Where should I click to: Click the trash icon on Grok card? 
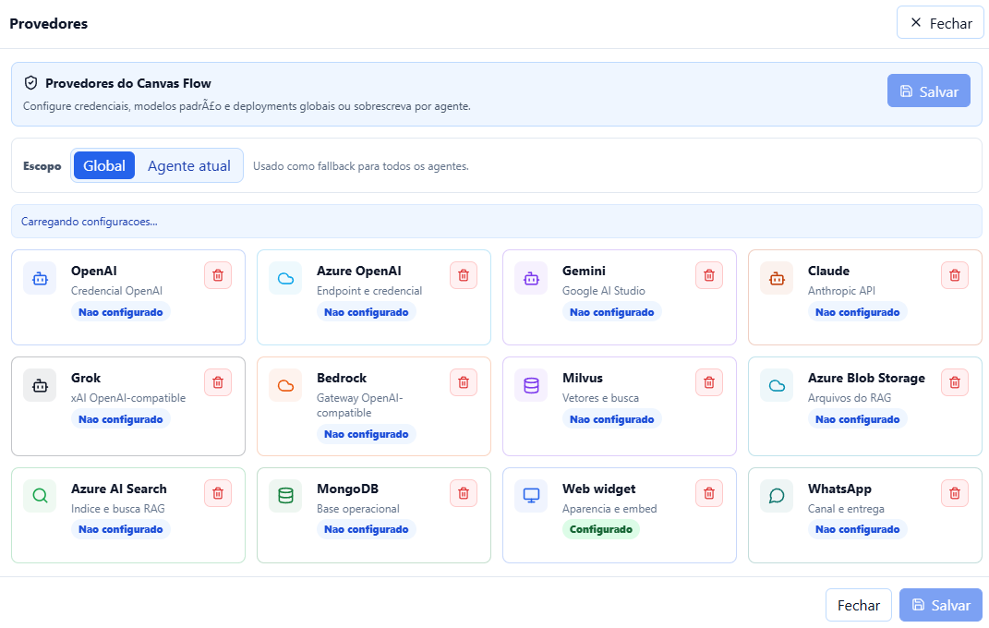(218, 382)
